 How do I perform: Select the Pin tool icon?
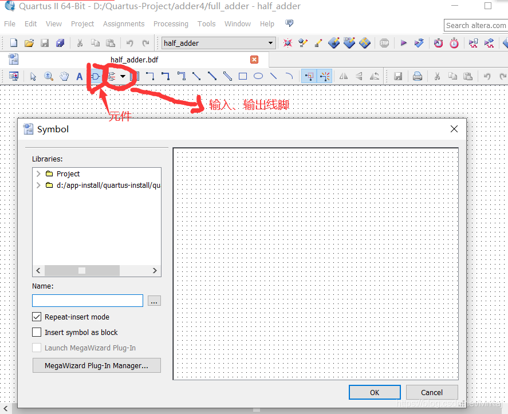click(112, 77)
